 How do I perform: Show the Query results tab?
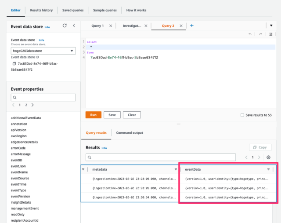(x=96, y=133)
